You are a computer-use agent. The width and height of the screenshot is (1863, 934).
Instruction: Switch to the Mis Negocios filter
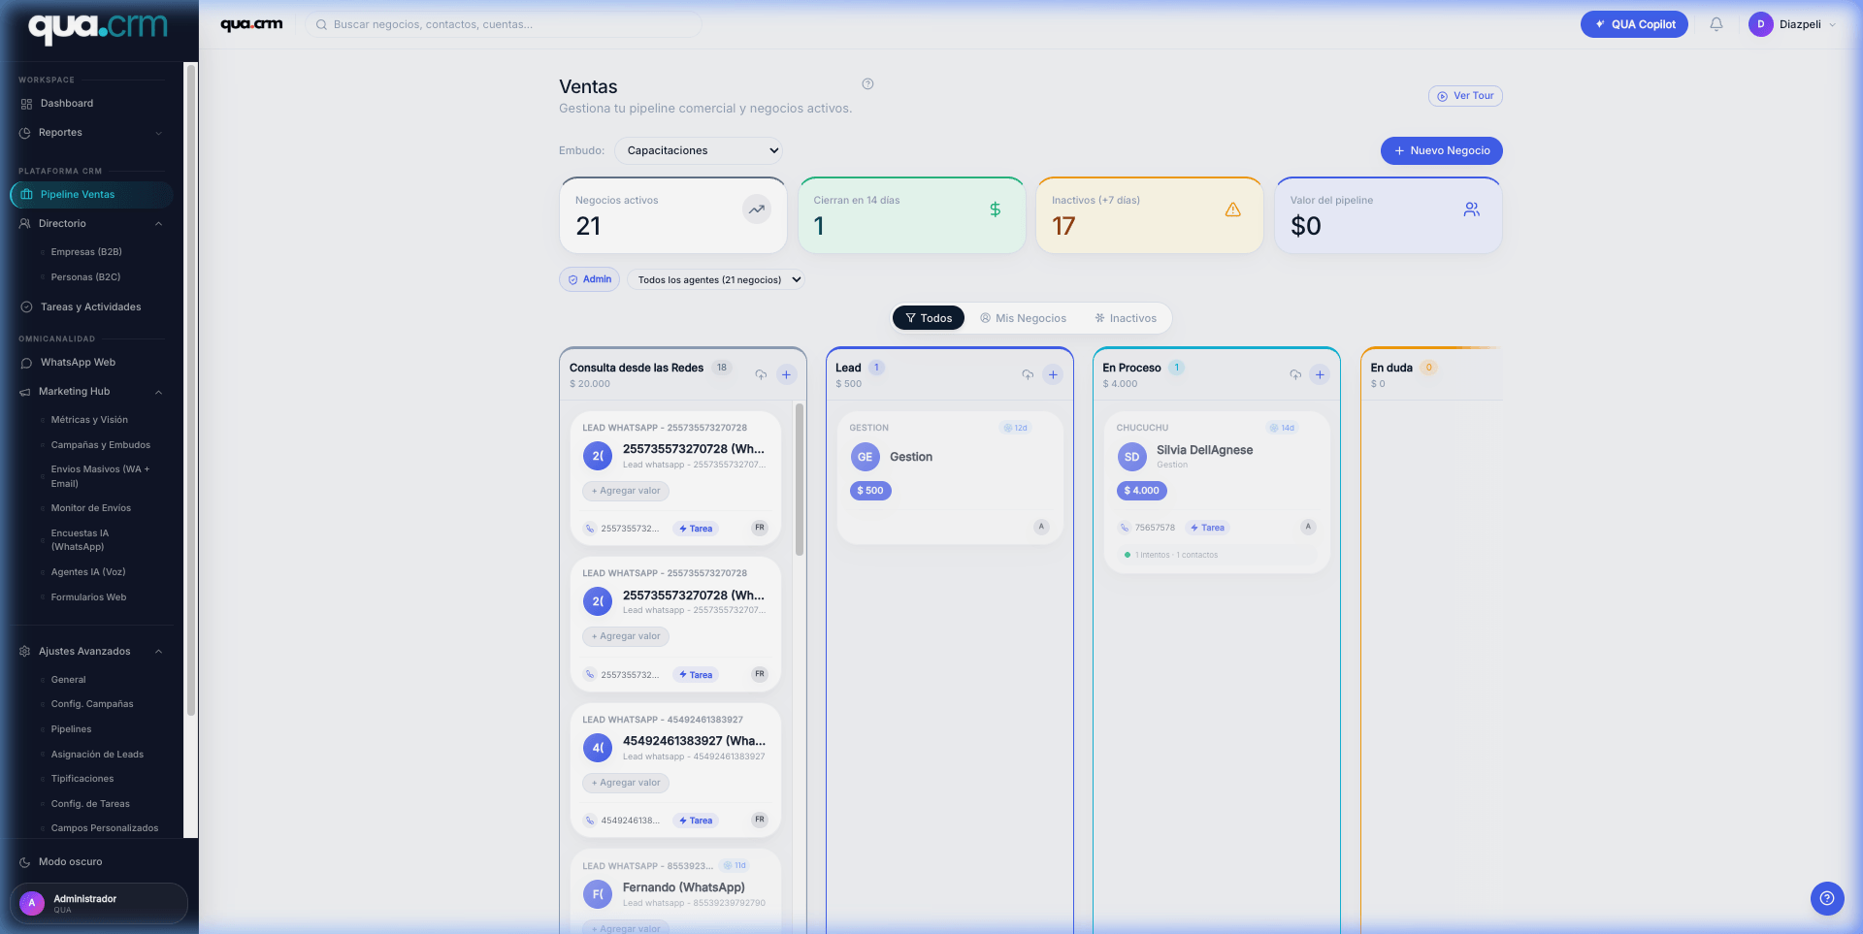1024,317
